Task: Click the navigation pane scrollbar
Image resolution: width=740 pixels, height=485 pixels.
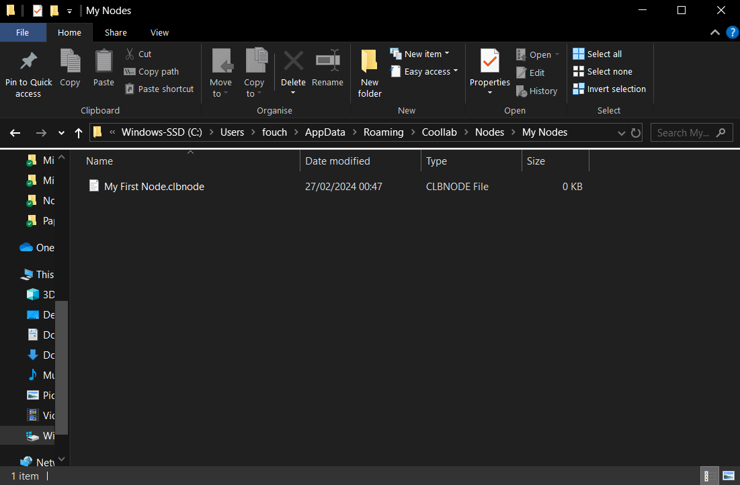Action: [x=62, y=367]
